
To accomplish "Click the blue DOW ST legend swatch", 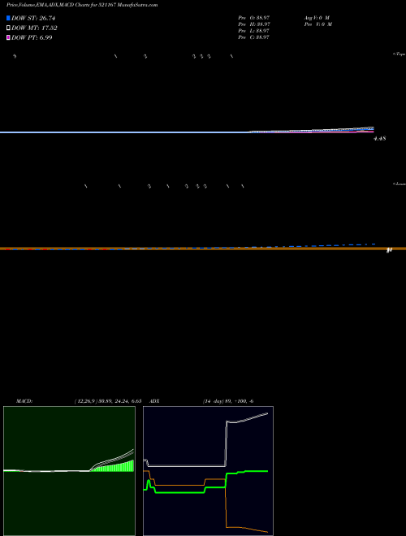I will [8, 18].
